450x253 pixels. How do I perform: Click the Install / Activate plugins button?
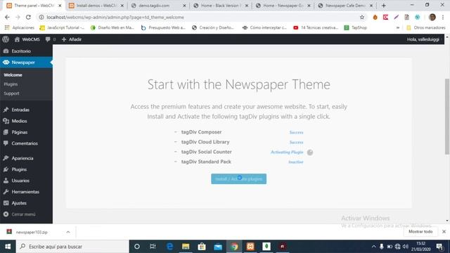(238, 179)
